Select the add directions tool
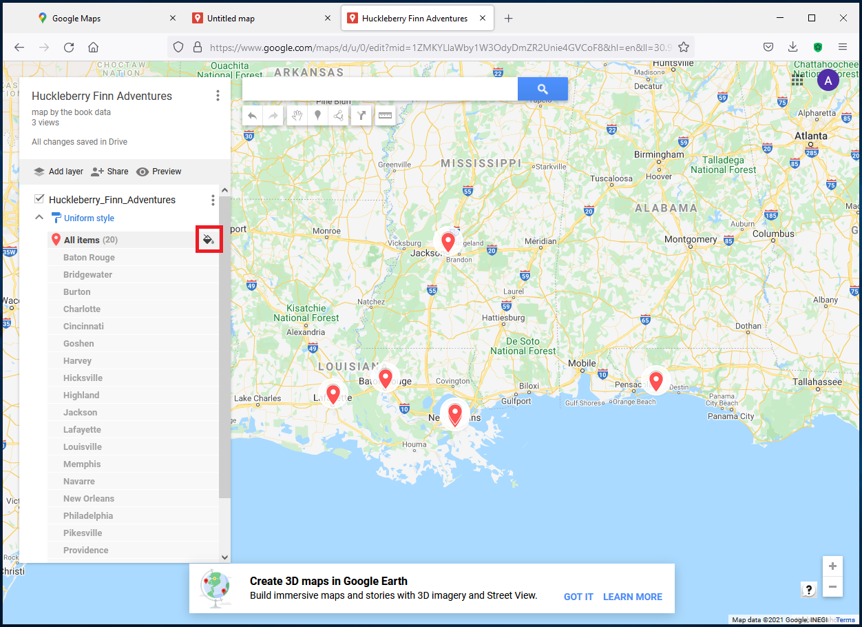 tap(361, 116)
